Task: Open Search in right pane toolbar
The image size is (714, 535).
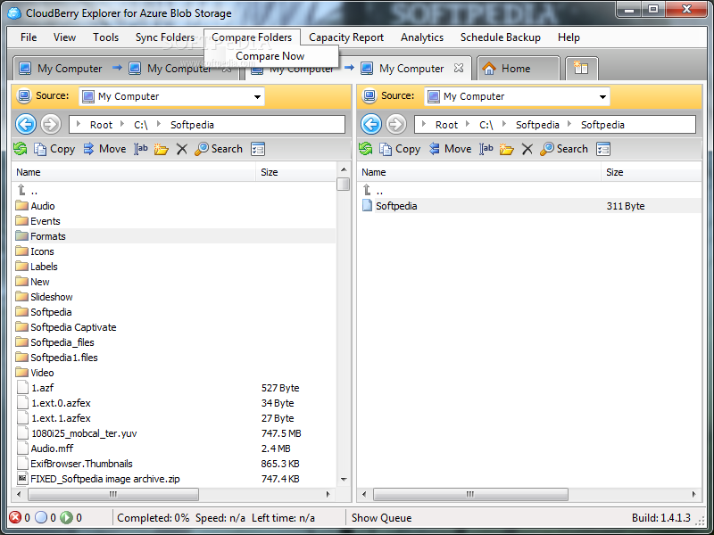Action: coord(564,149)
